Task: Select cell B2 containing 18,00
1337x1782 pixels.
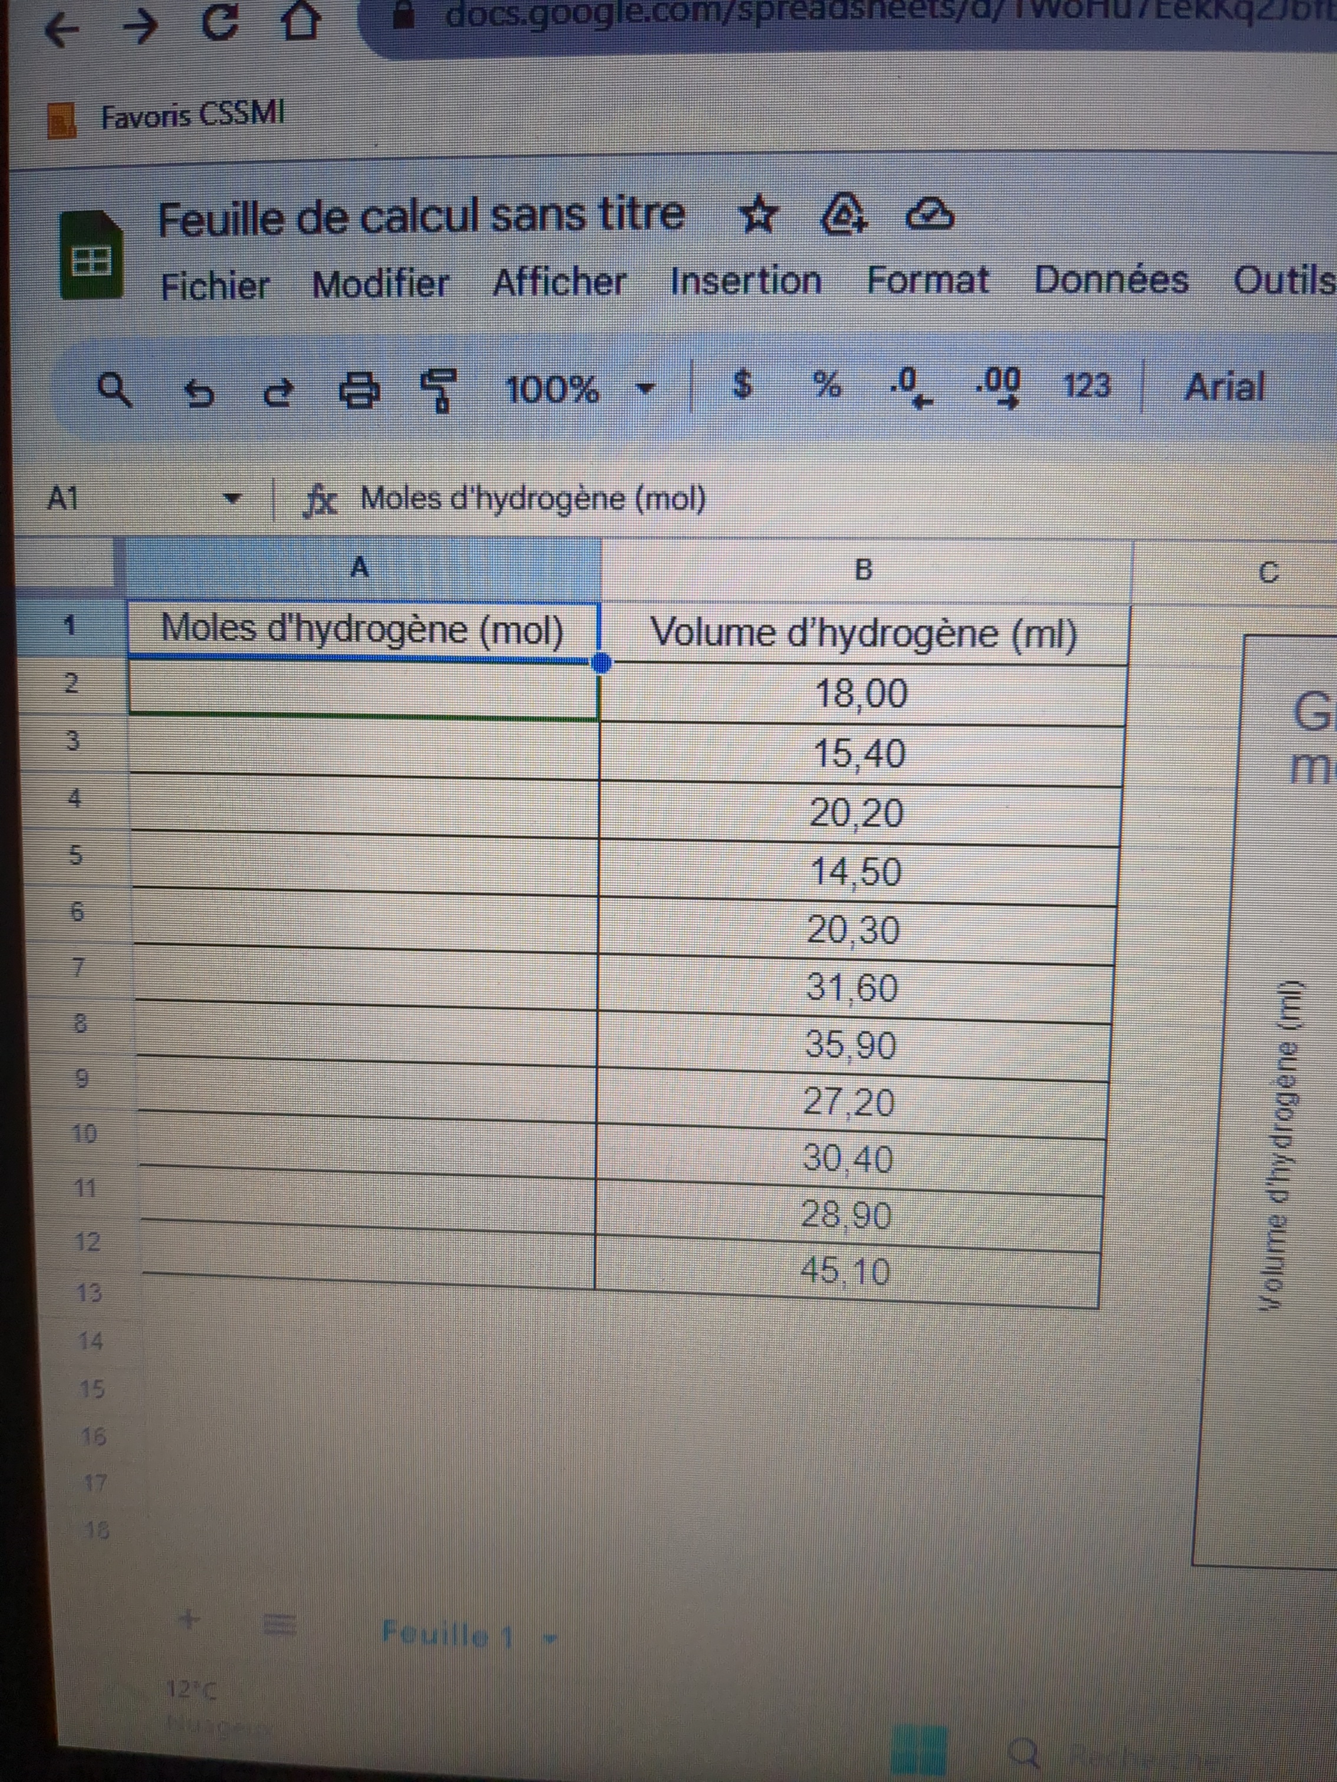Action: pos(861,694)
